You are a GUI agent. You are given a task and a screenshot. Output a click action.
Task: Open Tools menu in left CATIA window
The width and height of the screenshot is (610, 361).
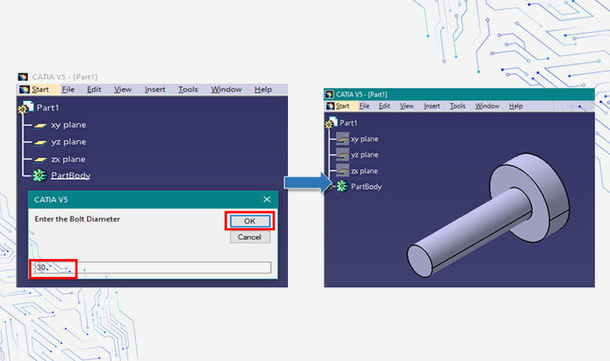[x=188, y=89]
